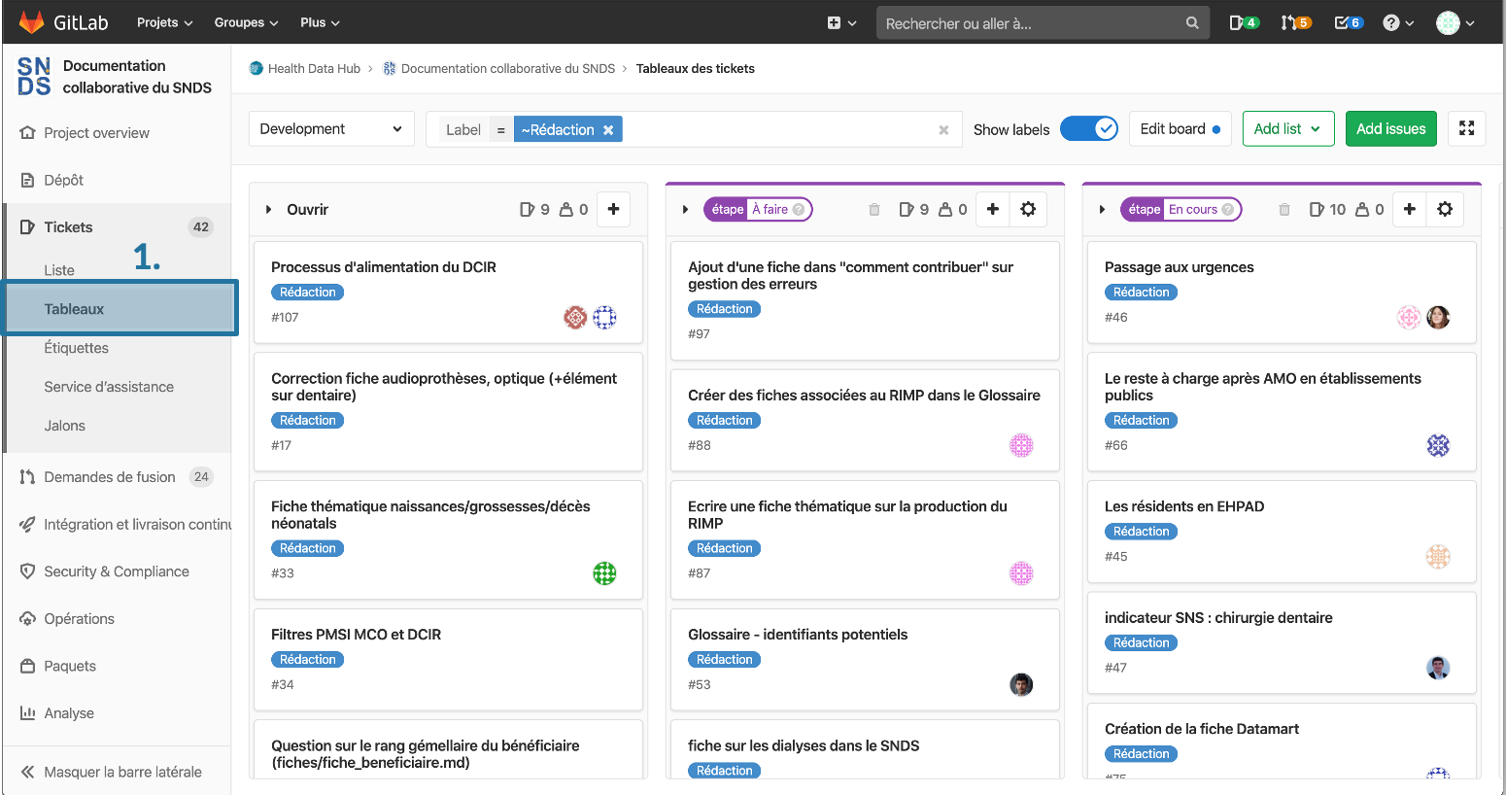Open the Development board dropdown

click(331, 128)
